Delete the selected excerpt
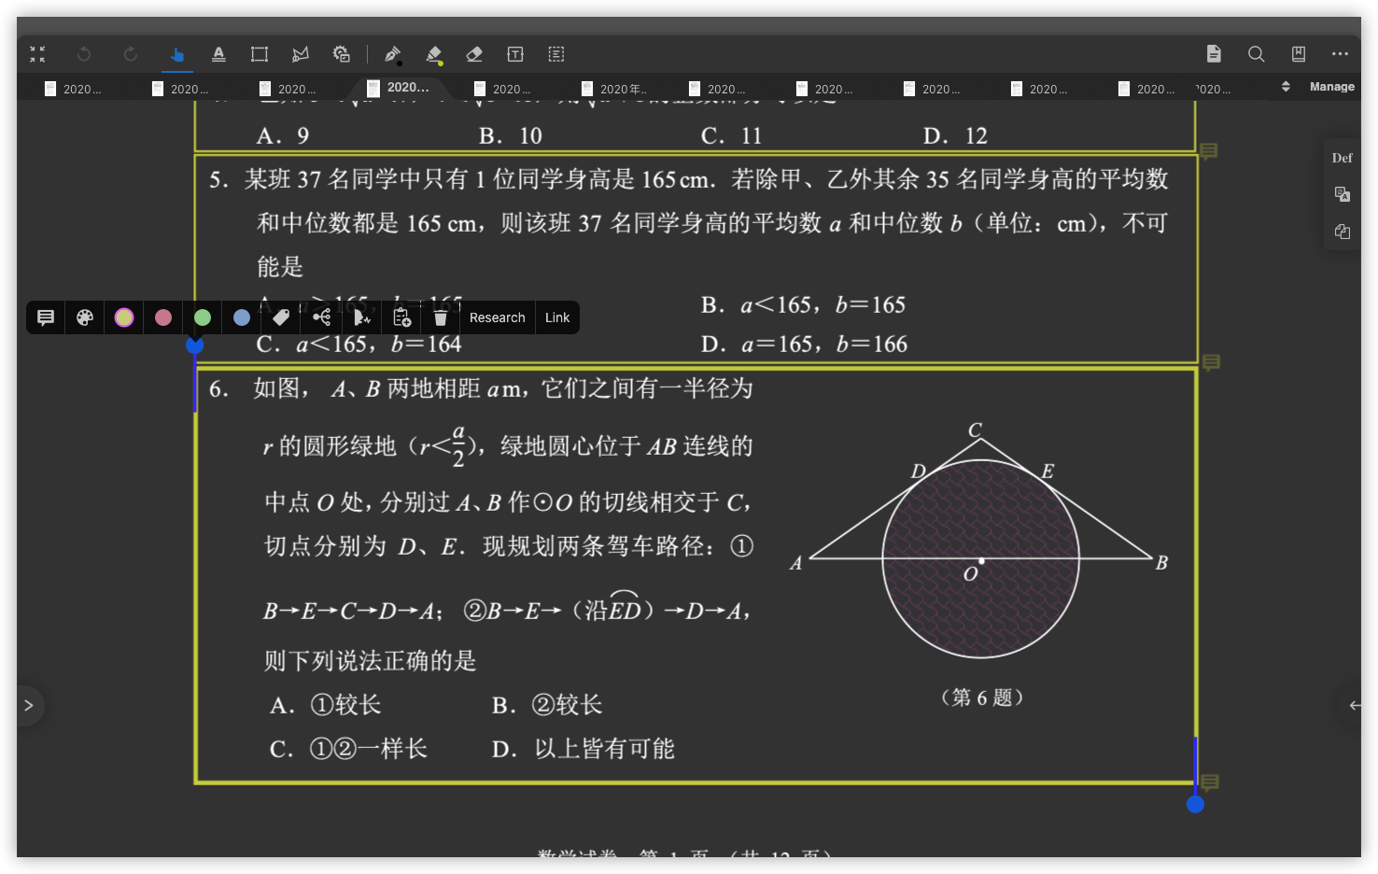1378x874 pixels. (x=441, y=317)
